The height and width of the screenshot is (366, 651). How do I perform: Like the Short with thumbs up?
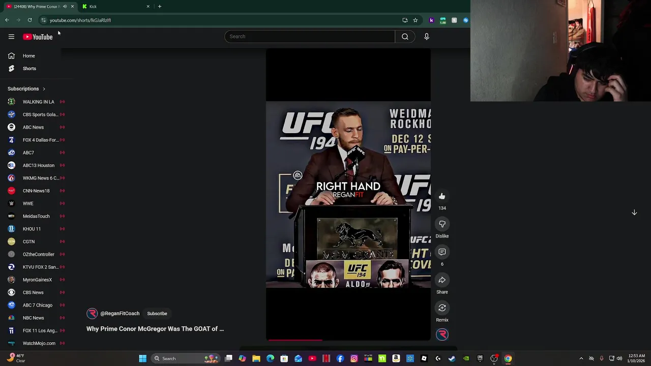tap(442, 196)
